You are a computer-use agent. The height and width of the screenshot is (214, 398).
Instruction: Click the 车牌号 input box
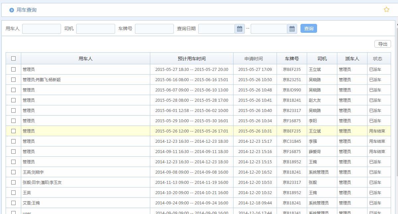click(x=154, y=29)
